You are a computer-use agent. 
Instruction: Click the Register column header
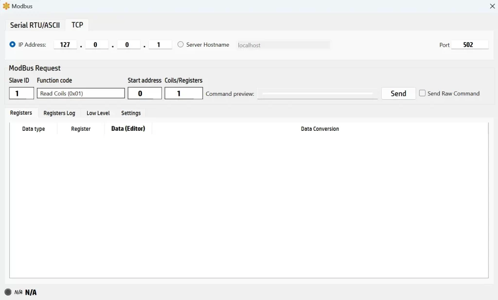click(x=81, y=128)
